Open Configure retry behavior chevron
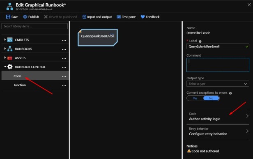 (x=247, y=131)
